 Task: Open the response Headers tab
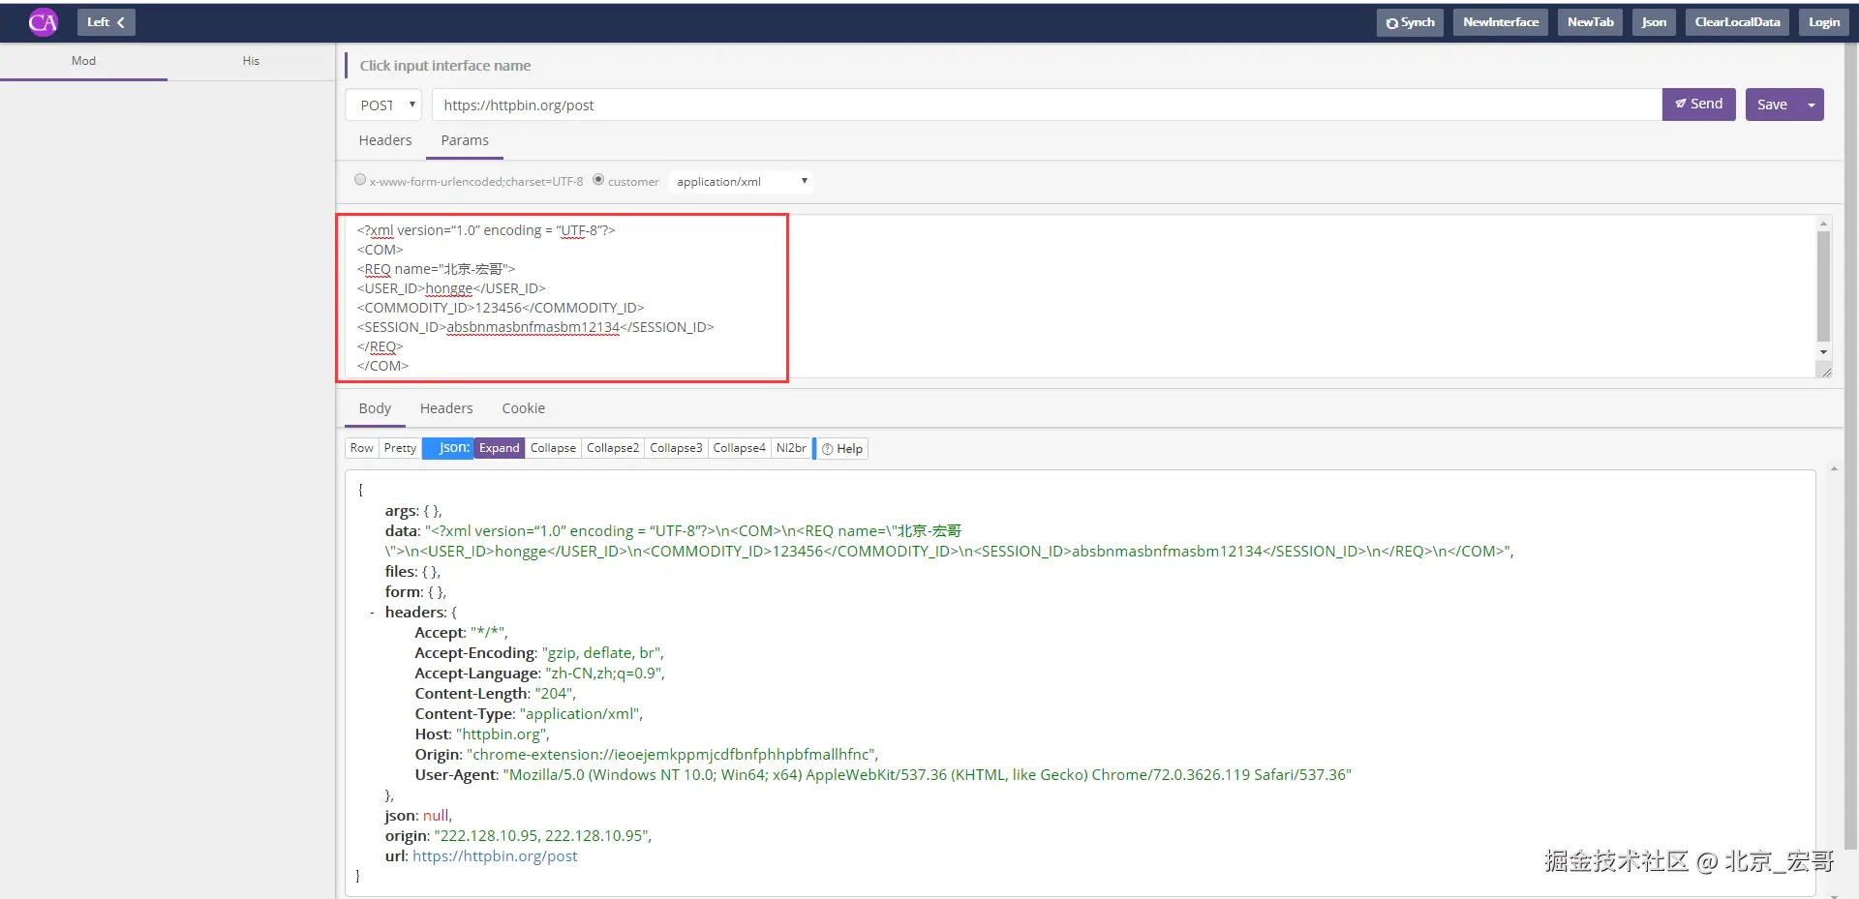pyautogui.click(x=446, y=408)
